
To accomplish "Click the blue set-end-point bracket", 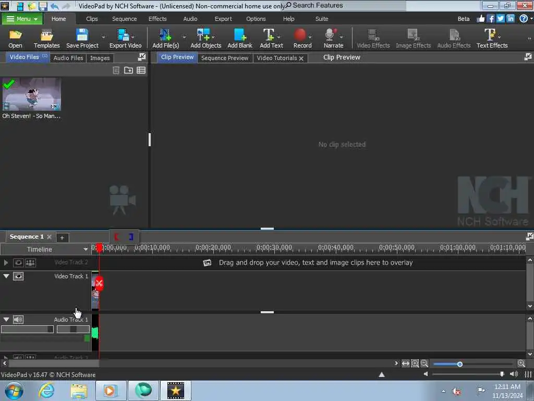I will (x=131, y=237).
